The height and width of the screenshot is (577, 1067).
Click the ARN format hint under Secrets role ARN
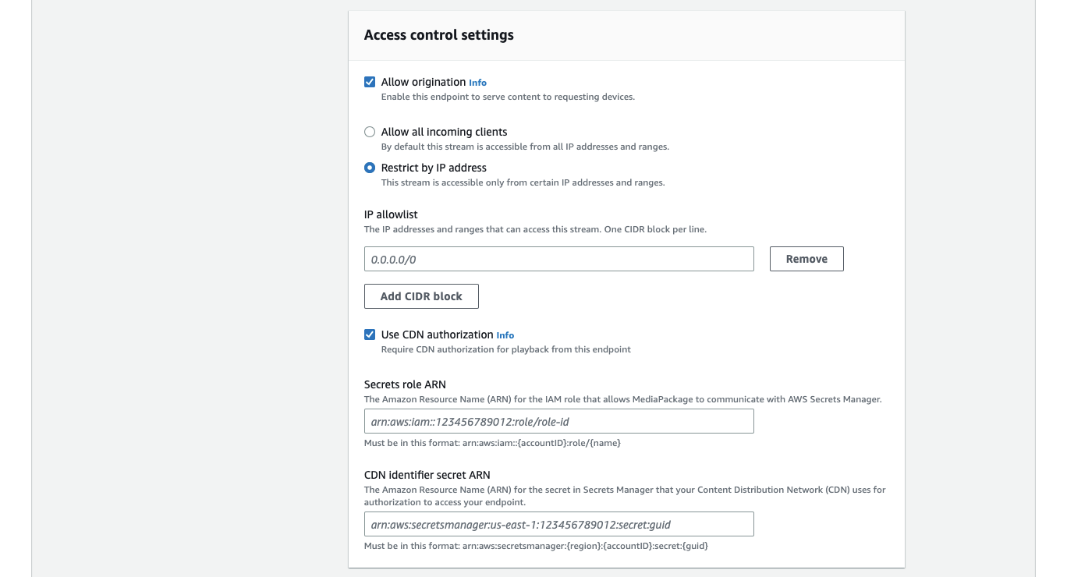pyautogui.click(x=492, y=443)
